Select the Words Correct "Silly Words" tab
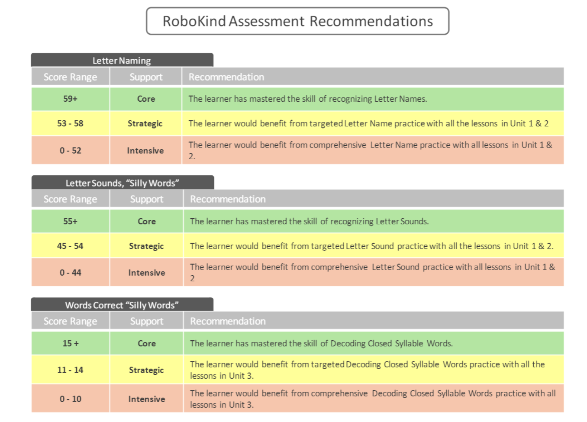587x422 pixels. pyautogui.click(x=122, y=305)
